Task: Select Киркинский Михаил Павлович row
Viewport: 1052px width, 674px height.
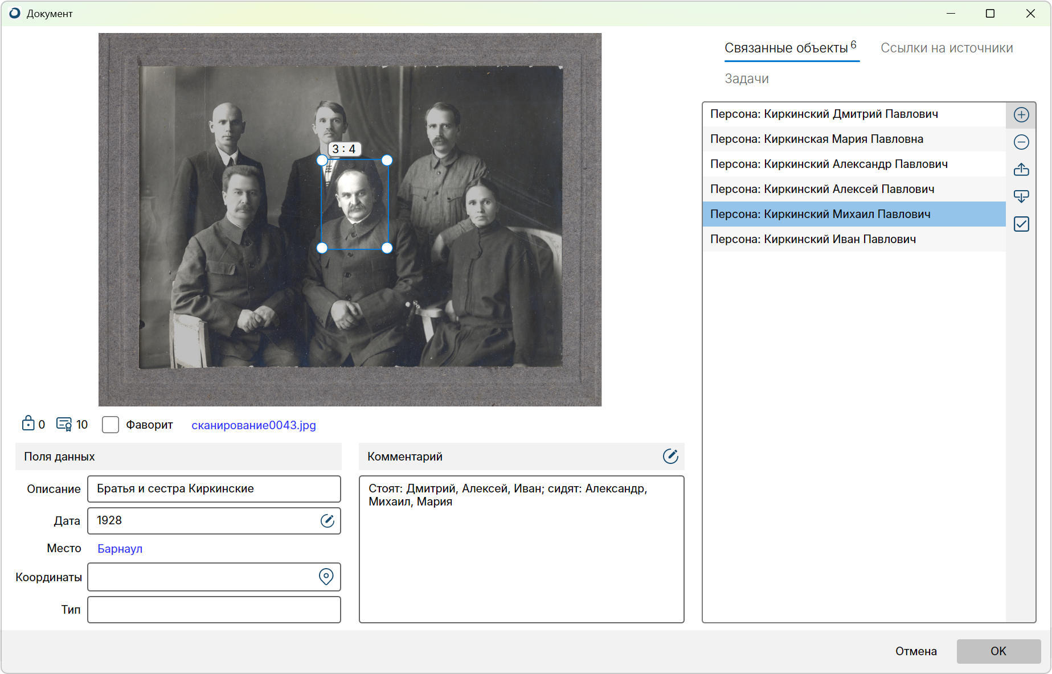Action: tap(854, 214)
